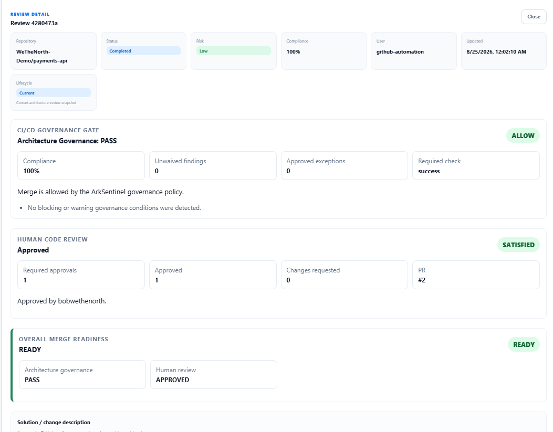The image size is (553, 432).
Task: Click the "HUMAN CODE REVIEW" section heading
Action: pyautogui.click(x=53, y=239)
